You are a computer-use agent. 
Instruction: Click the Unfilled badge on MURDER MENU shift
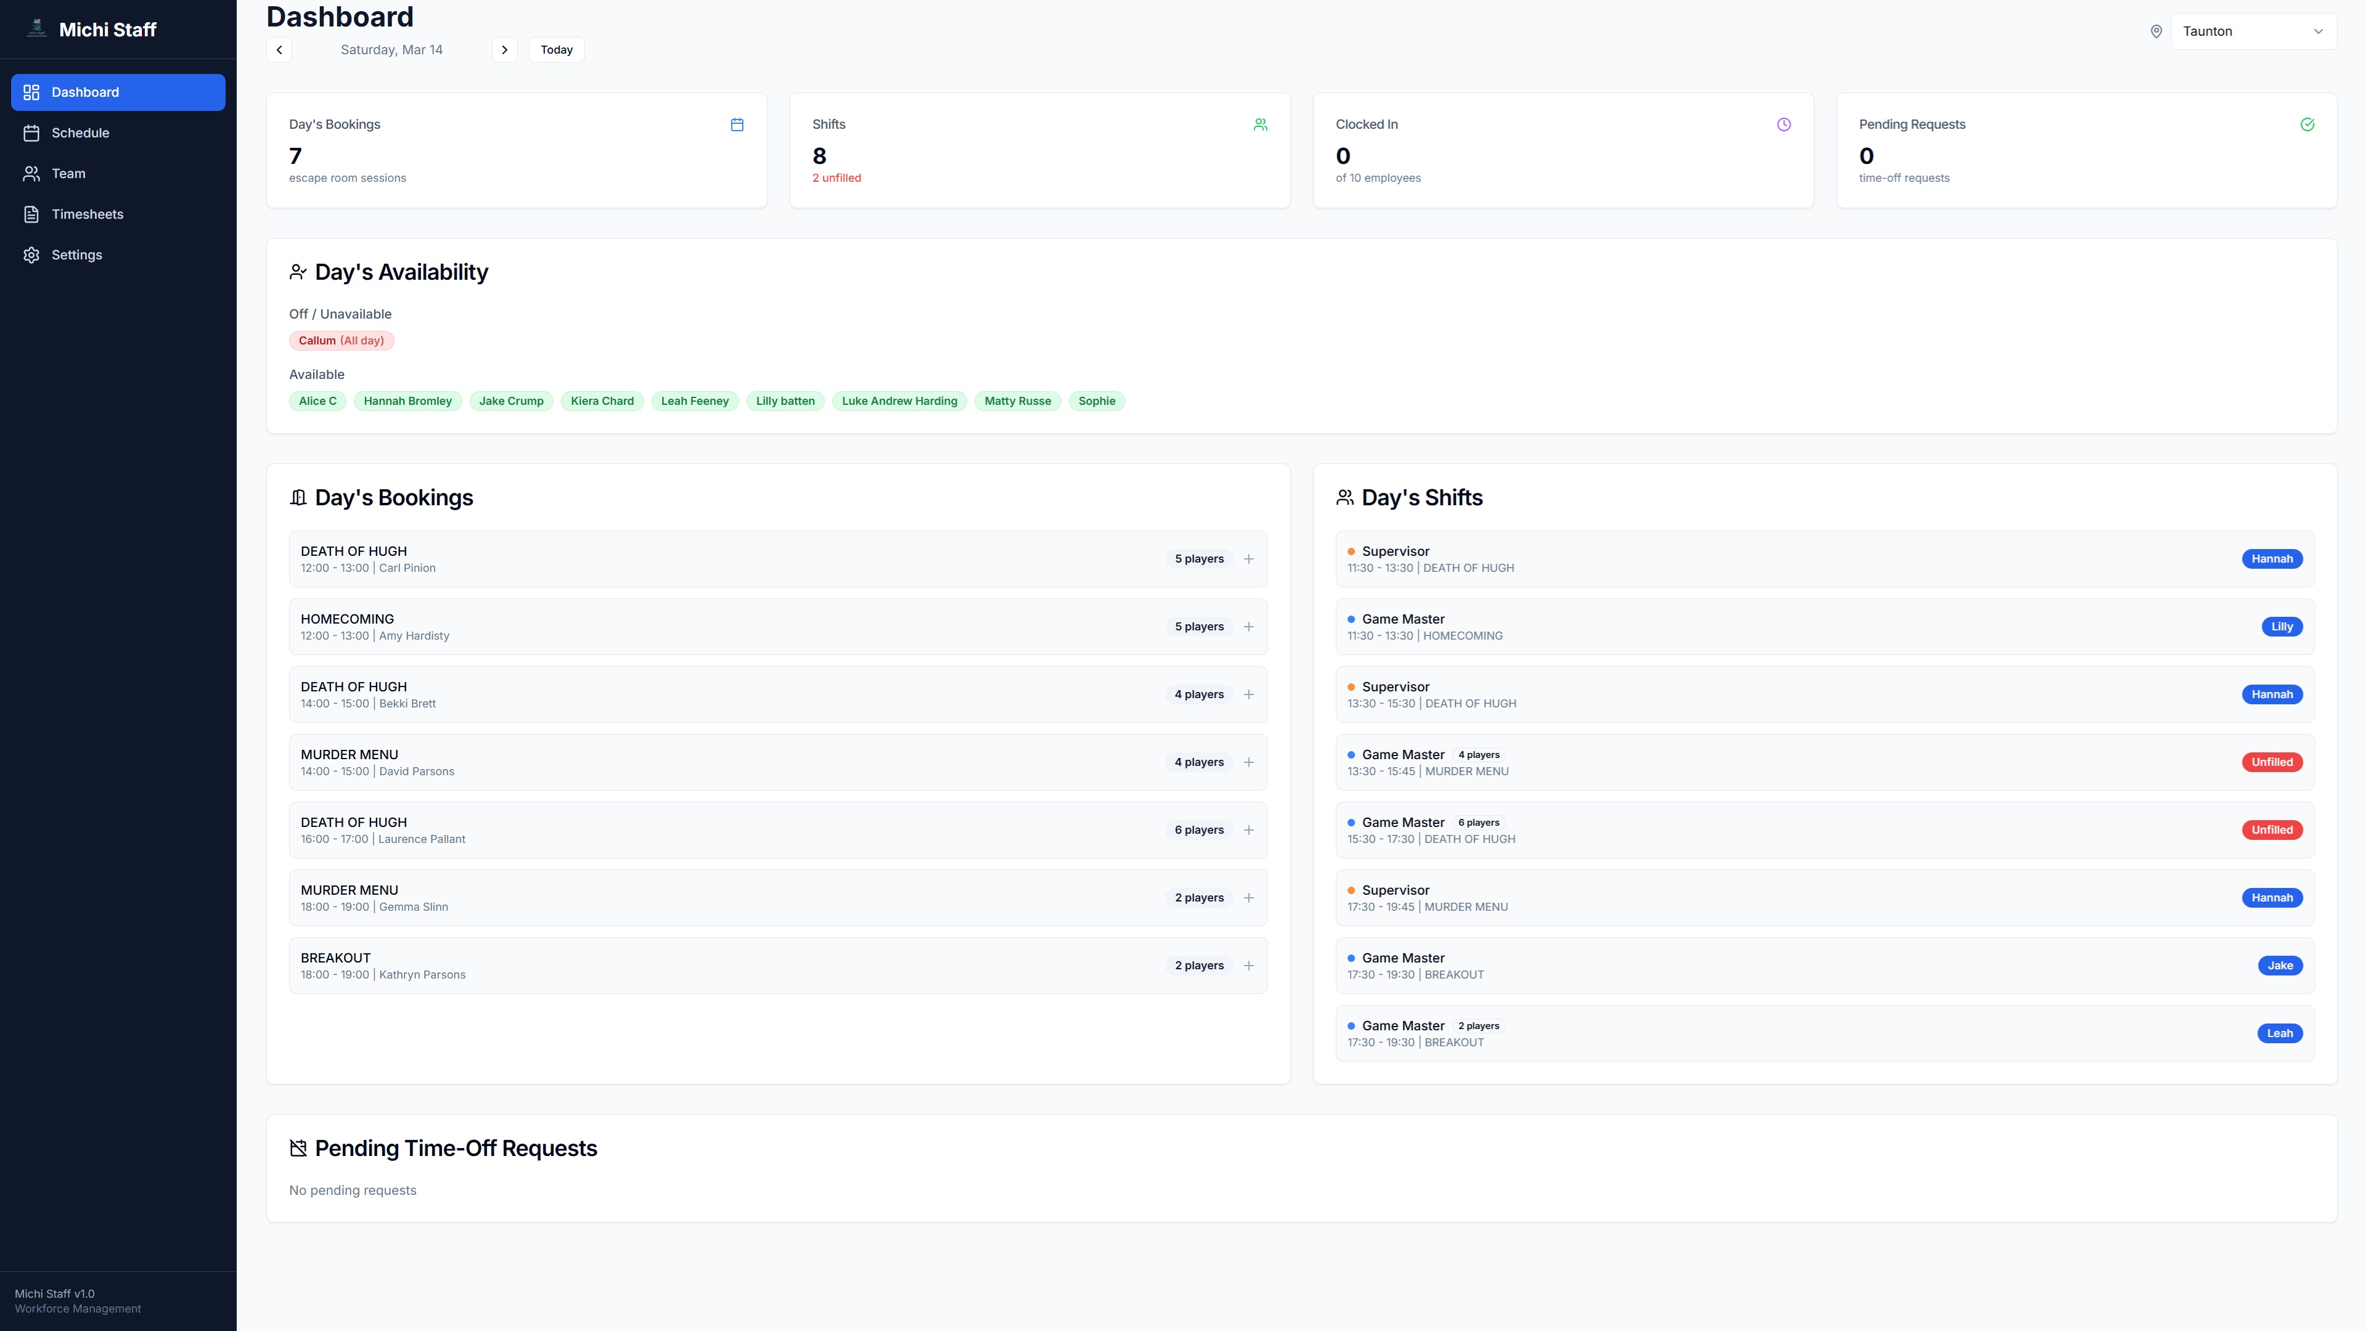2271,762
